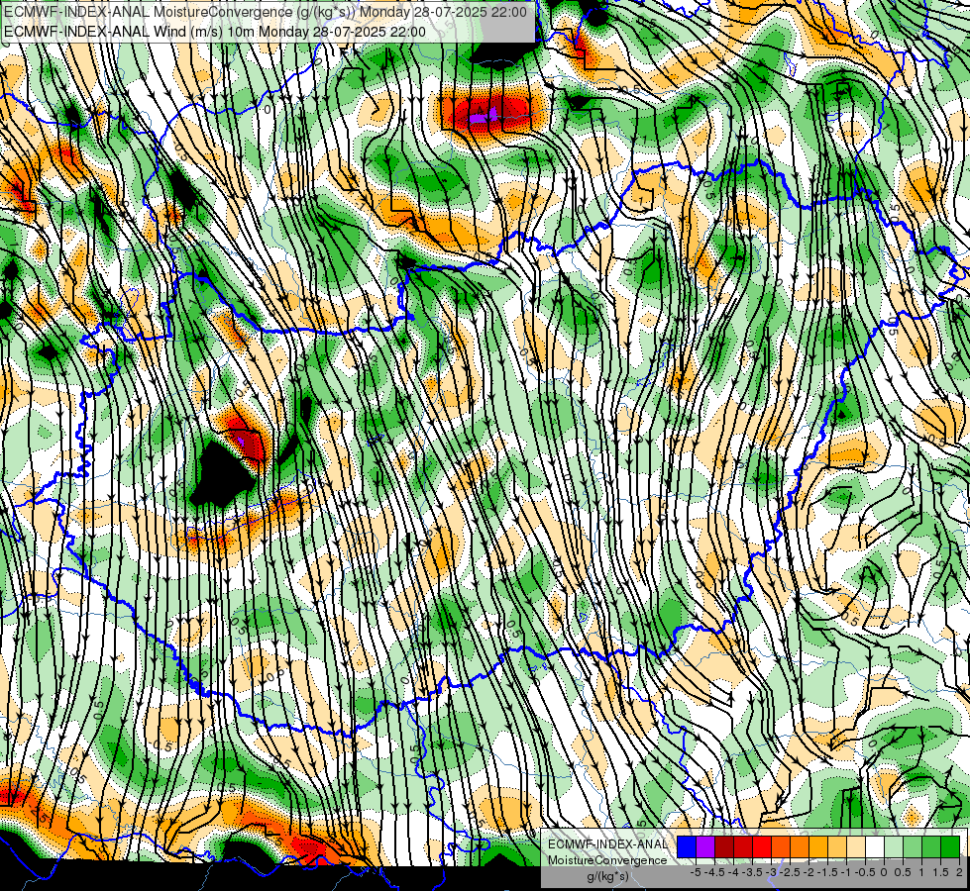Click the -3 legend tick label

pyautogui.click(x=772, y=872)
